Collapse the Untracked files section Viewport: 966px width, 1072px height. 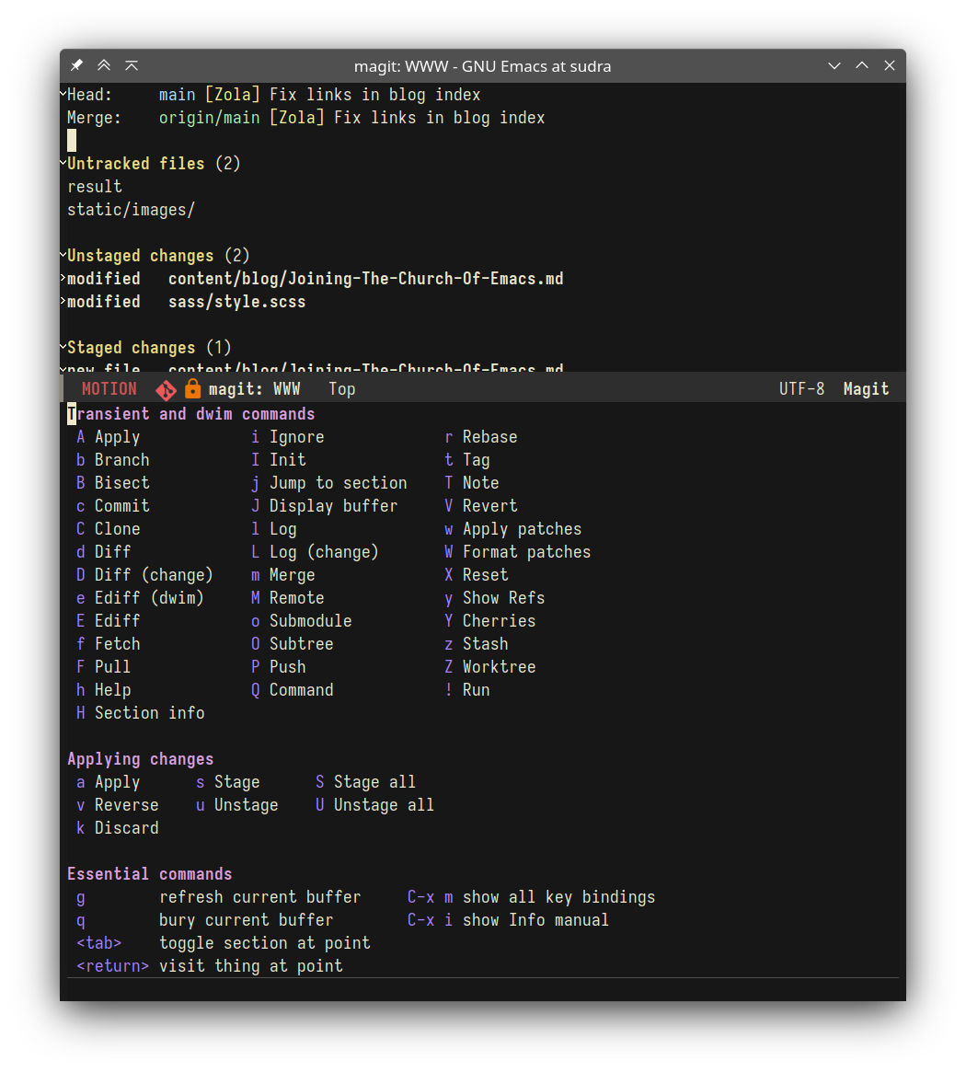(63, 162)
